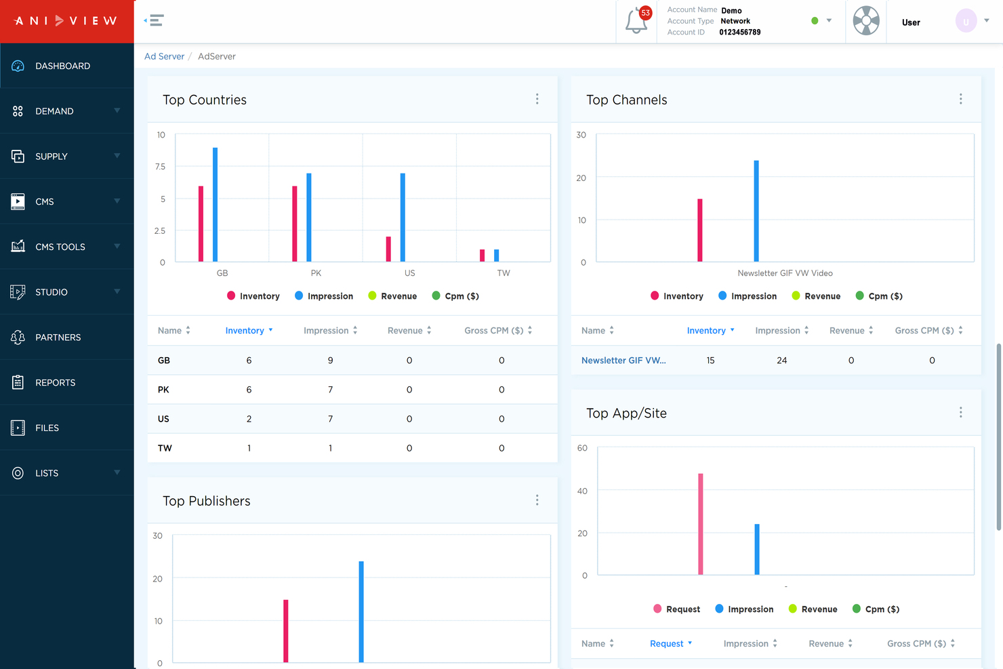The image size is (1003, 669).
Task: Open the Top App/Site options menu
Action: coord(960,411)
